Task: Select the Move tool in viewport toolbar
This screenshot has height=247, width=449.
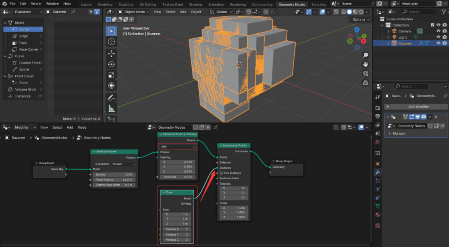Action: pyautogui.click(x=111, y=54)
